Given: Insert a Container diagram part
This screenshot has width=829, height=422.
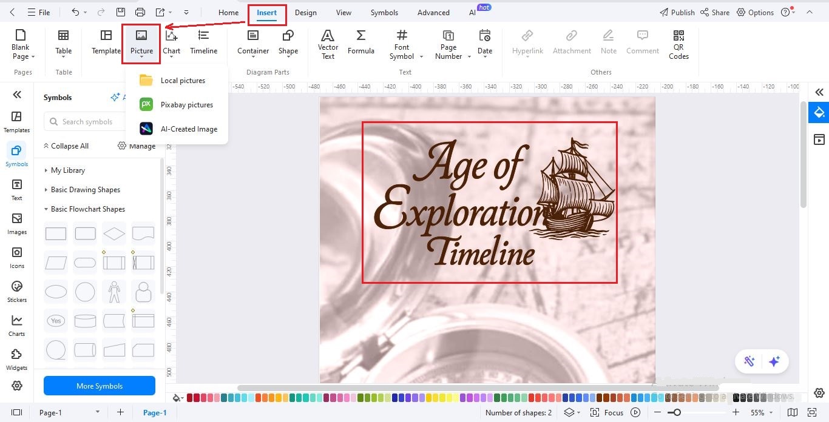Looking at the screenshot, I should coord(253,42).
